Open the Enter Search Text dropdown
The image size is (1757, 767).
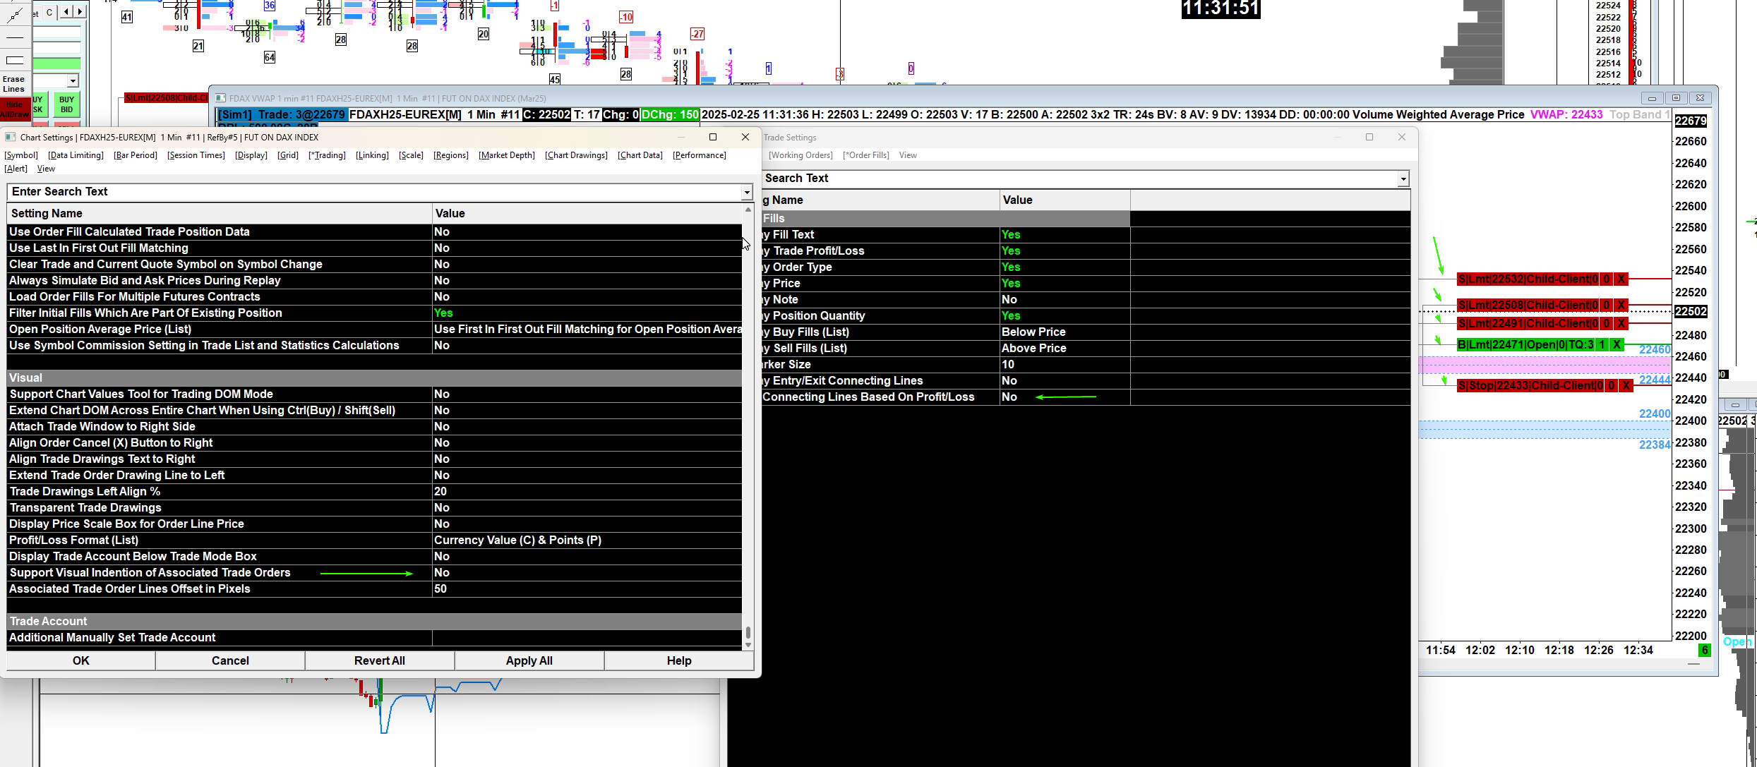click(746, 192)
